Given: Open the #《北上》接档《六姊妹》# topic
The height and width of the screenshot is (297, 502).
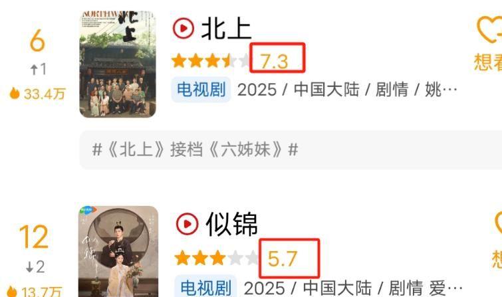Looking at the screenshot, I should point(195,149).
